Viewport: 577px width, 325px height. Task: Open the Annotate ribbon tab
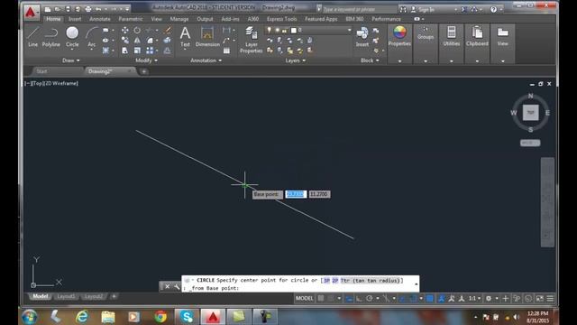pyautogui.click(x=100, y=19)
